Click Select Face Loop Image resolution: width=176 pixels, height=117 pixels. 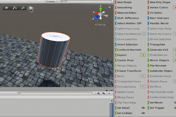point(128,29)
